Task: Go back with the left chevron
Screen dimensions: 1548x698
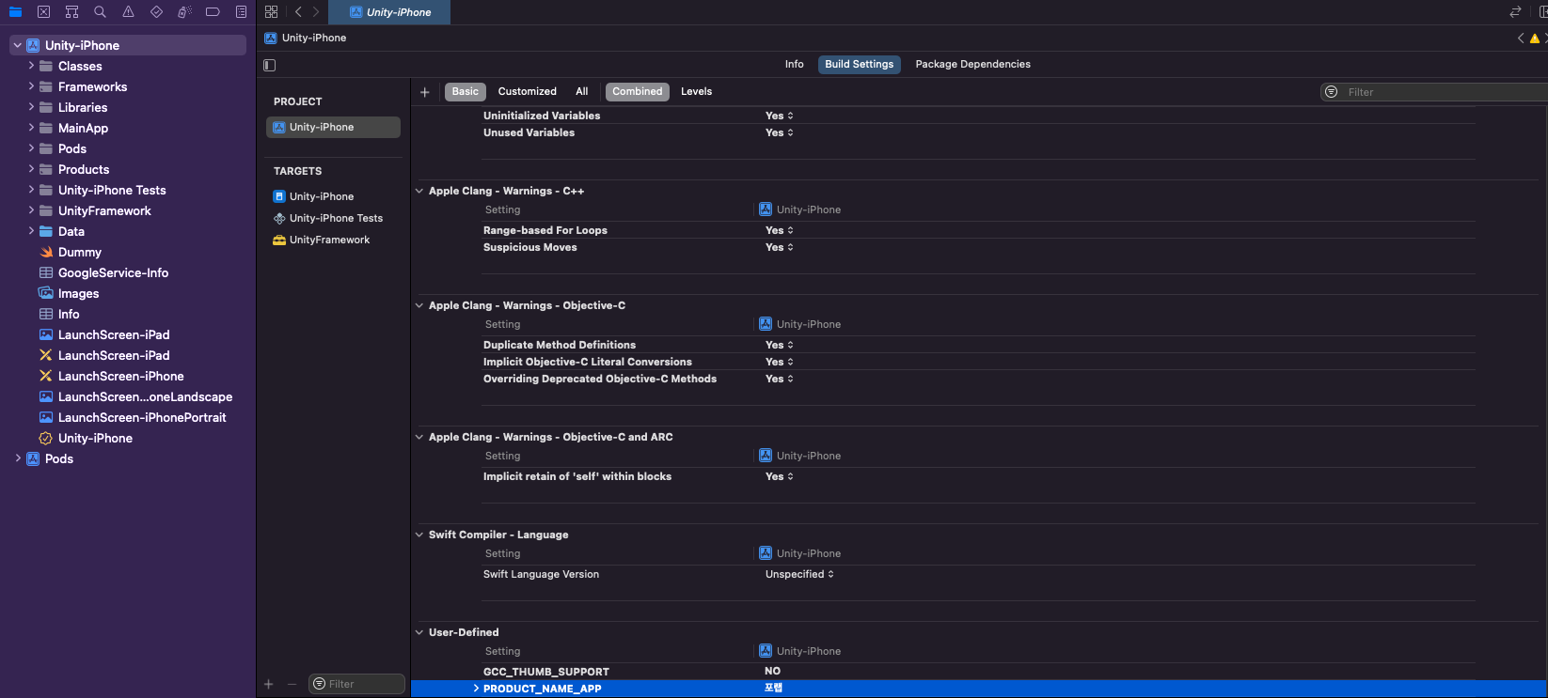Action: (x=298, y=12)
